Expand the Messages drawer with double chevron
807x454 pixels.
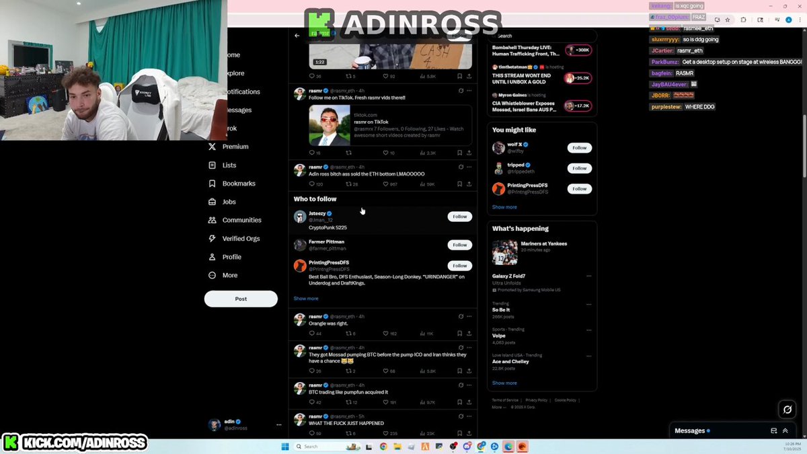pos(785,430)
